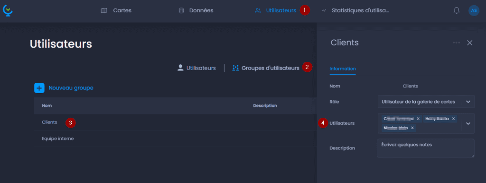This screenshot has width=486, height=183.
Task: Select the Equipe interne group row
Action: (x=176, y=139)
